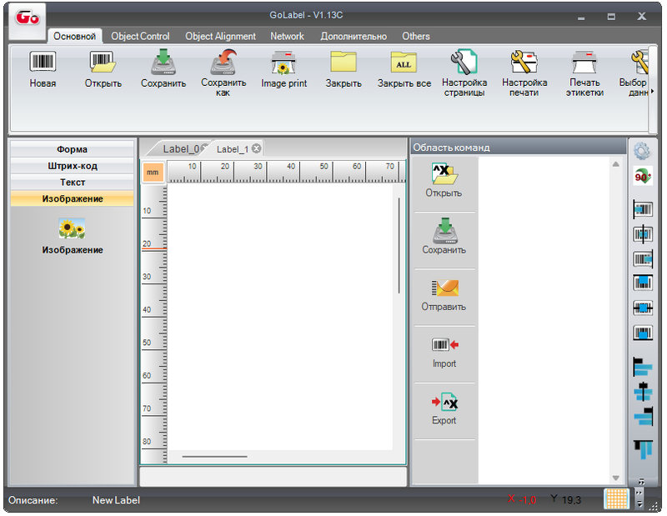The image size is (667, 516).
Task: Toggle the mm unit button on ruler
Action: [153, 172]
